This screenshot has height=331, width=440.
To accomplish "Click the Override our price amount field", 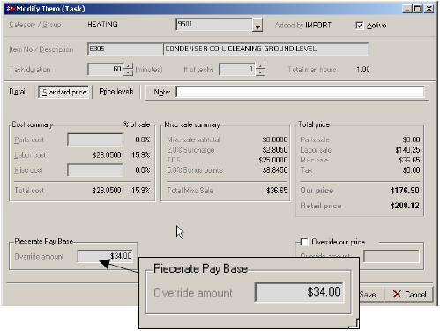I will 392,256.
